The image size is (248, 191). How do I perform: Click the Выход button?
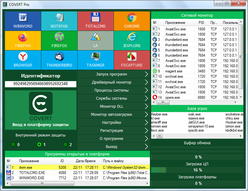click(x=114, y=147)
